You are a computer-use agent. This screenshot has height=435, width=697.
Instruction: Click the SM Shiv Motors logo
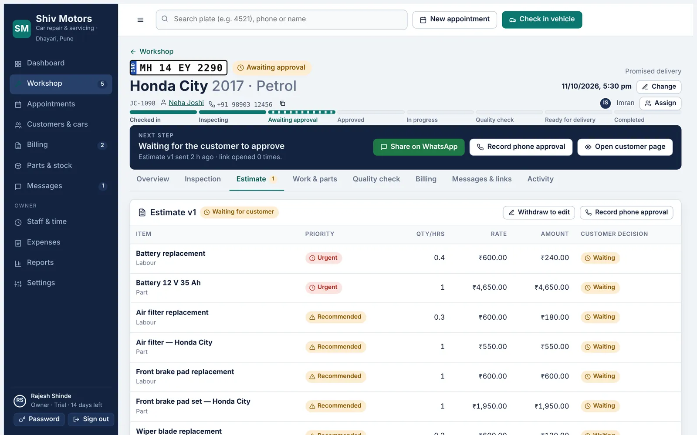(22, 29)
